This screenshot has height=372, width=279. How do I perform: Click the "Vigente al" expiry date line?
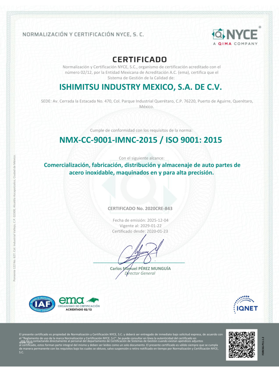click(140, 226)
